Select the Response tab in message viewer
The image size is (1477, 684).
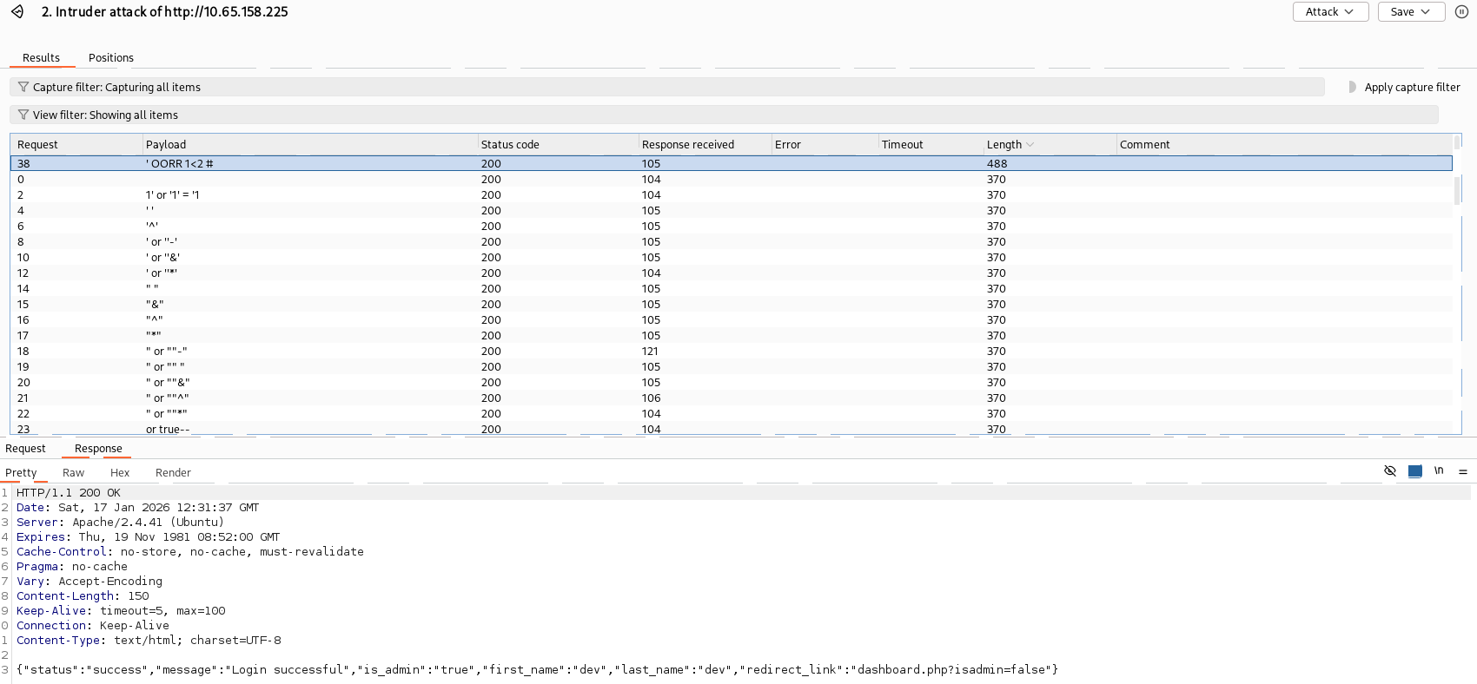pyautogui.click(x=98, y=448)
